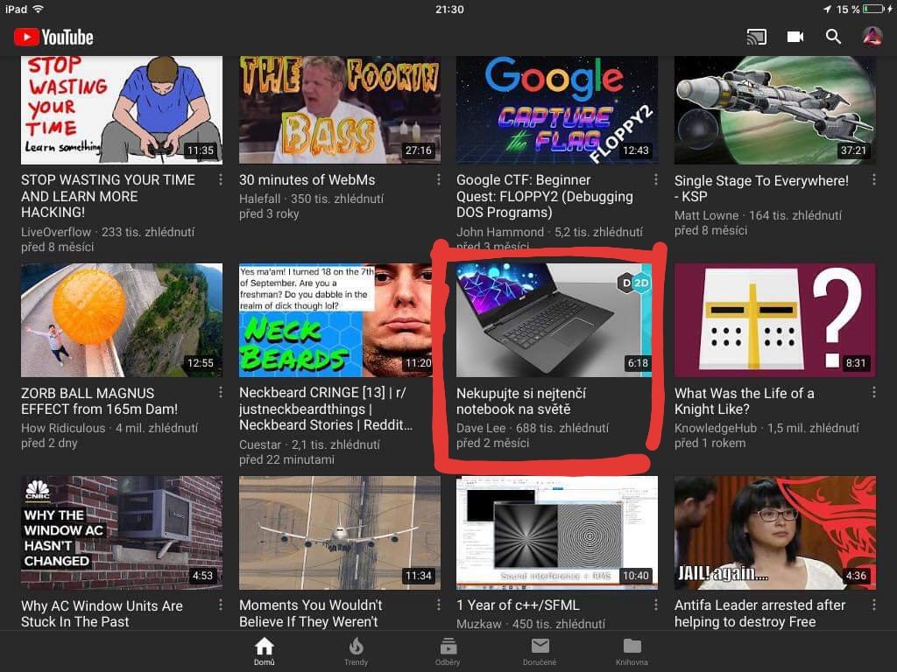
Task: Open title Neckbeard CRINGE [13]
Action: coord(326,409)
